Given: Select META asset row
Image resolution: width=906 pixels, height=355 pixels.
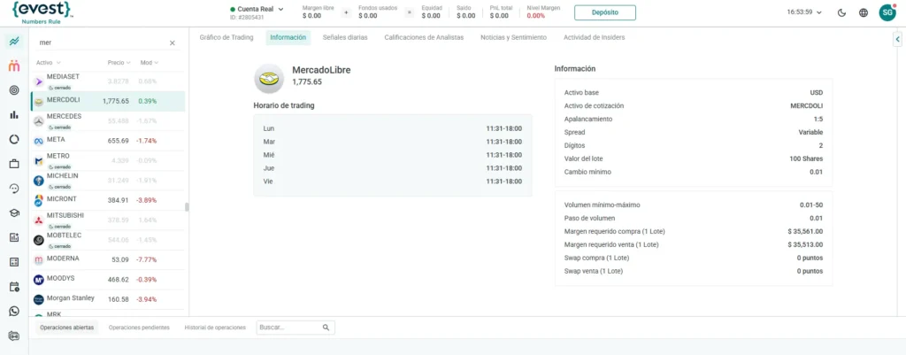Looking at the screenshot, I should (x=108, y=141).
